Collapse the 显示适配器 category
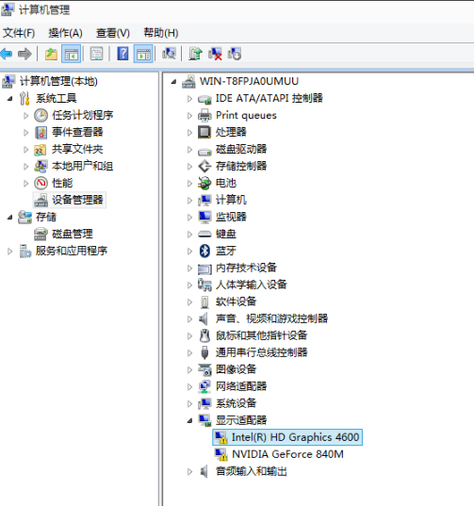Screen dimensions: 474x506 click(189, 420)
